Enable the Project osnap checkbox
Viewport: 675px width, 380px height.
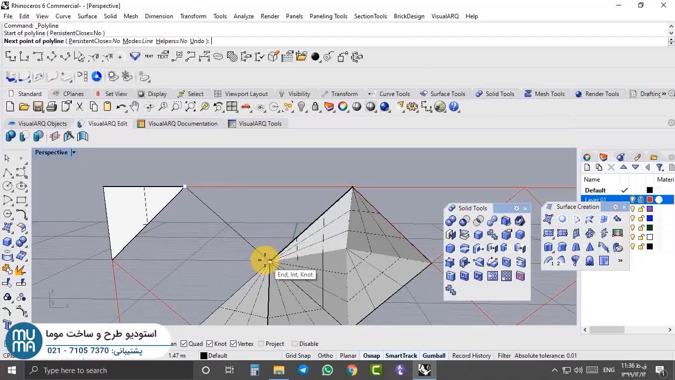tap(261, 344)
